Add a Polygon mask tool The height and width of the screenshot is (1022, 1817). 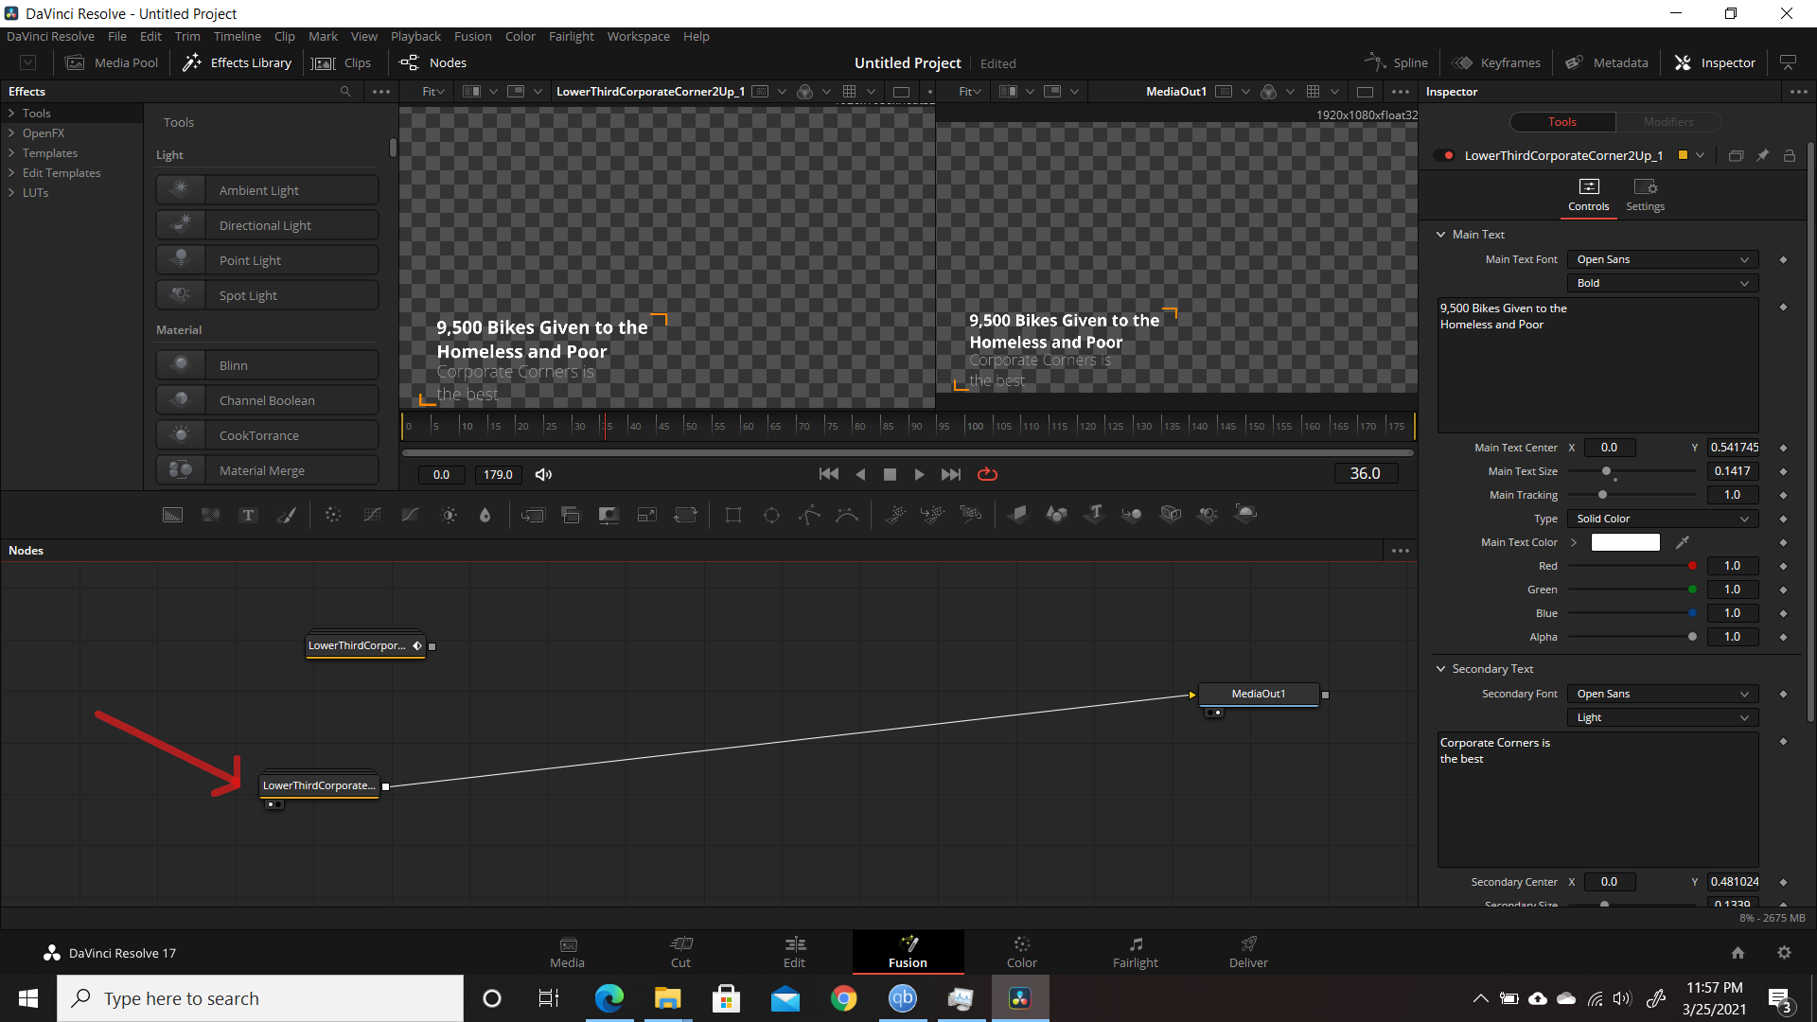[809, 515]
